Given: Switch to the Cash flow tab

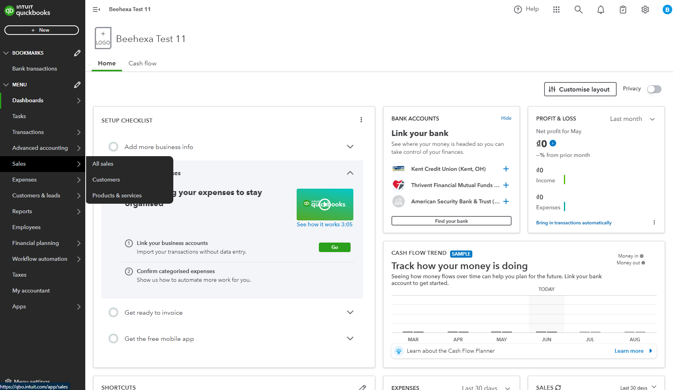Looking at the screenshot, I should pos(142,63).
